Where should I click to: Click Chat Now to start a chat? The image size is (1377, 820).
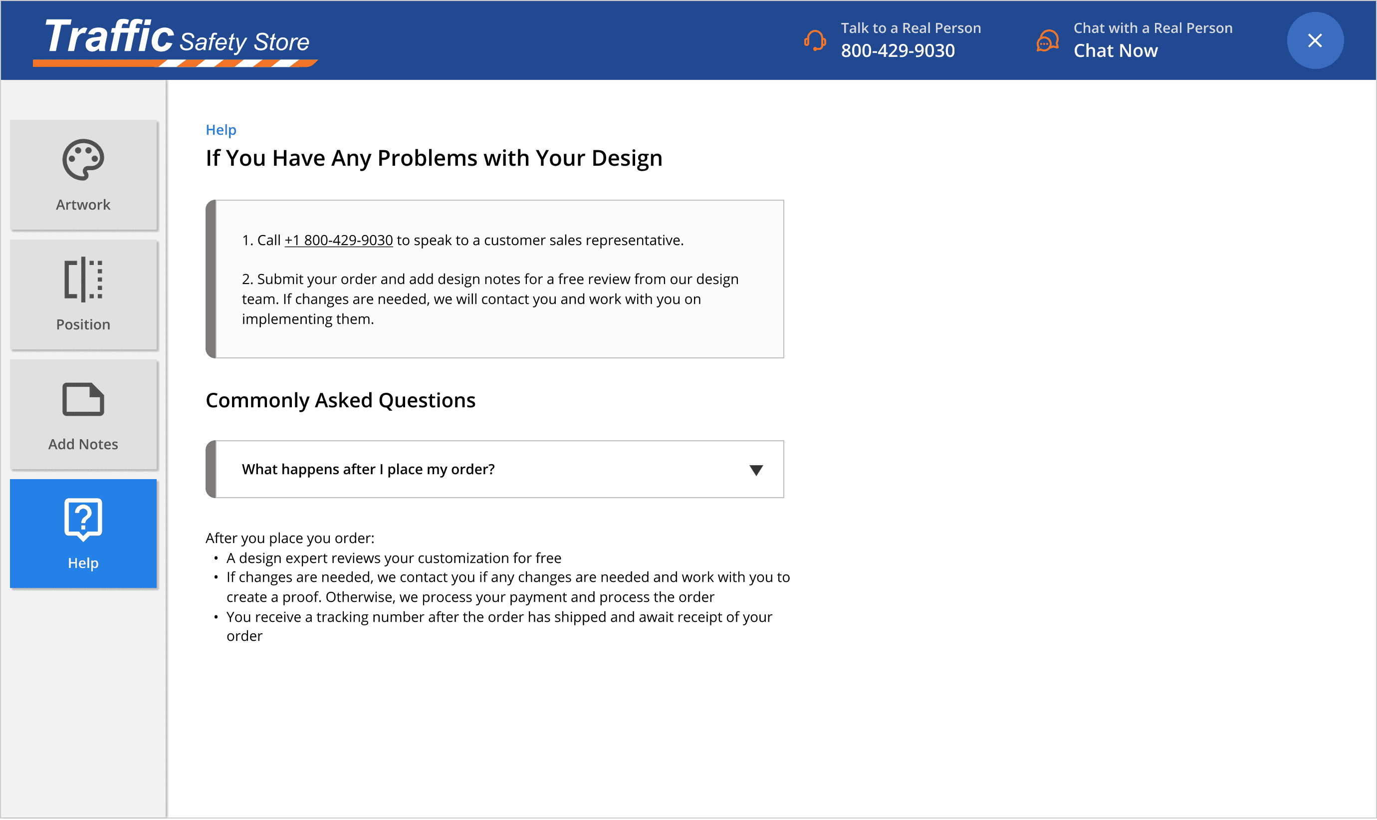[1115, 50]
